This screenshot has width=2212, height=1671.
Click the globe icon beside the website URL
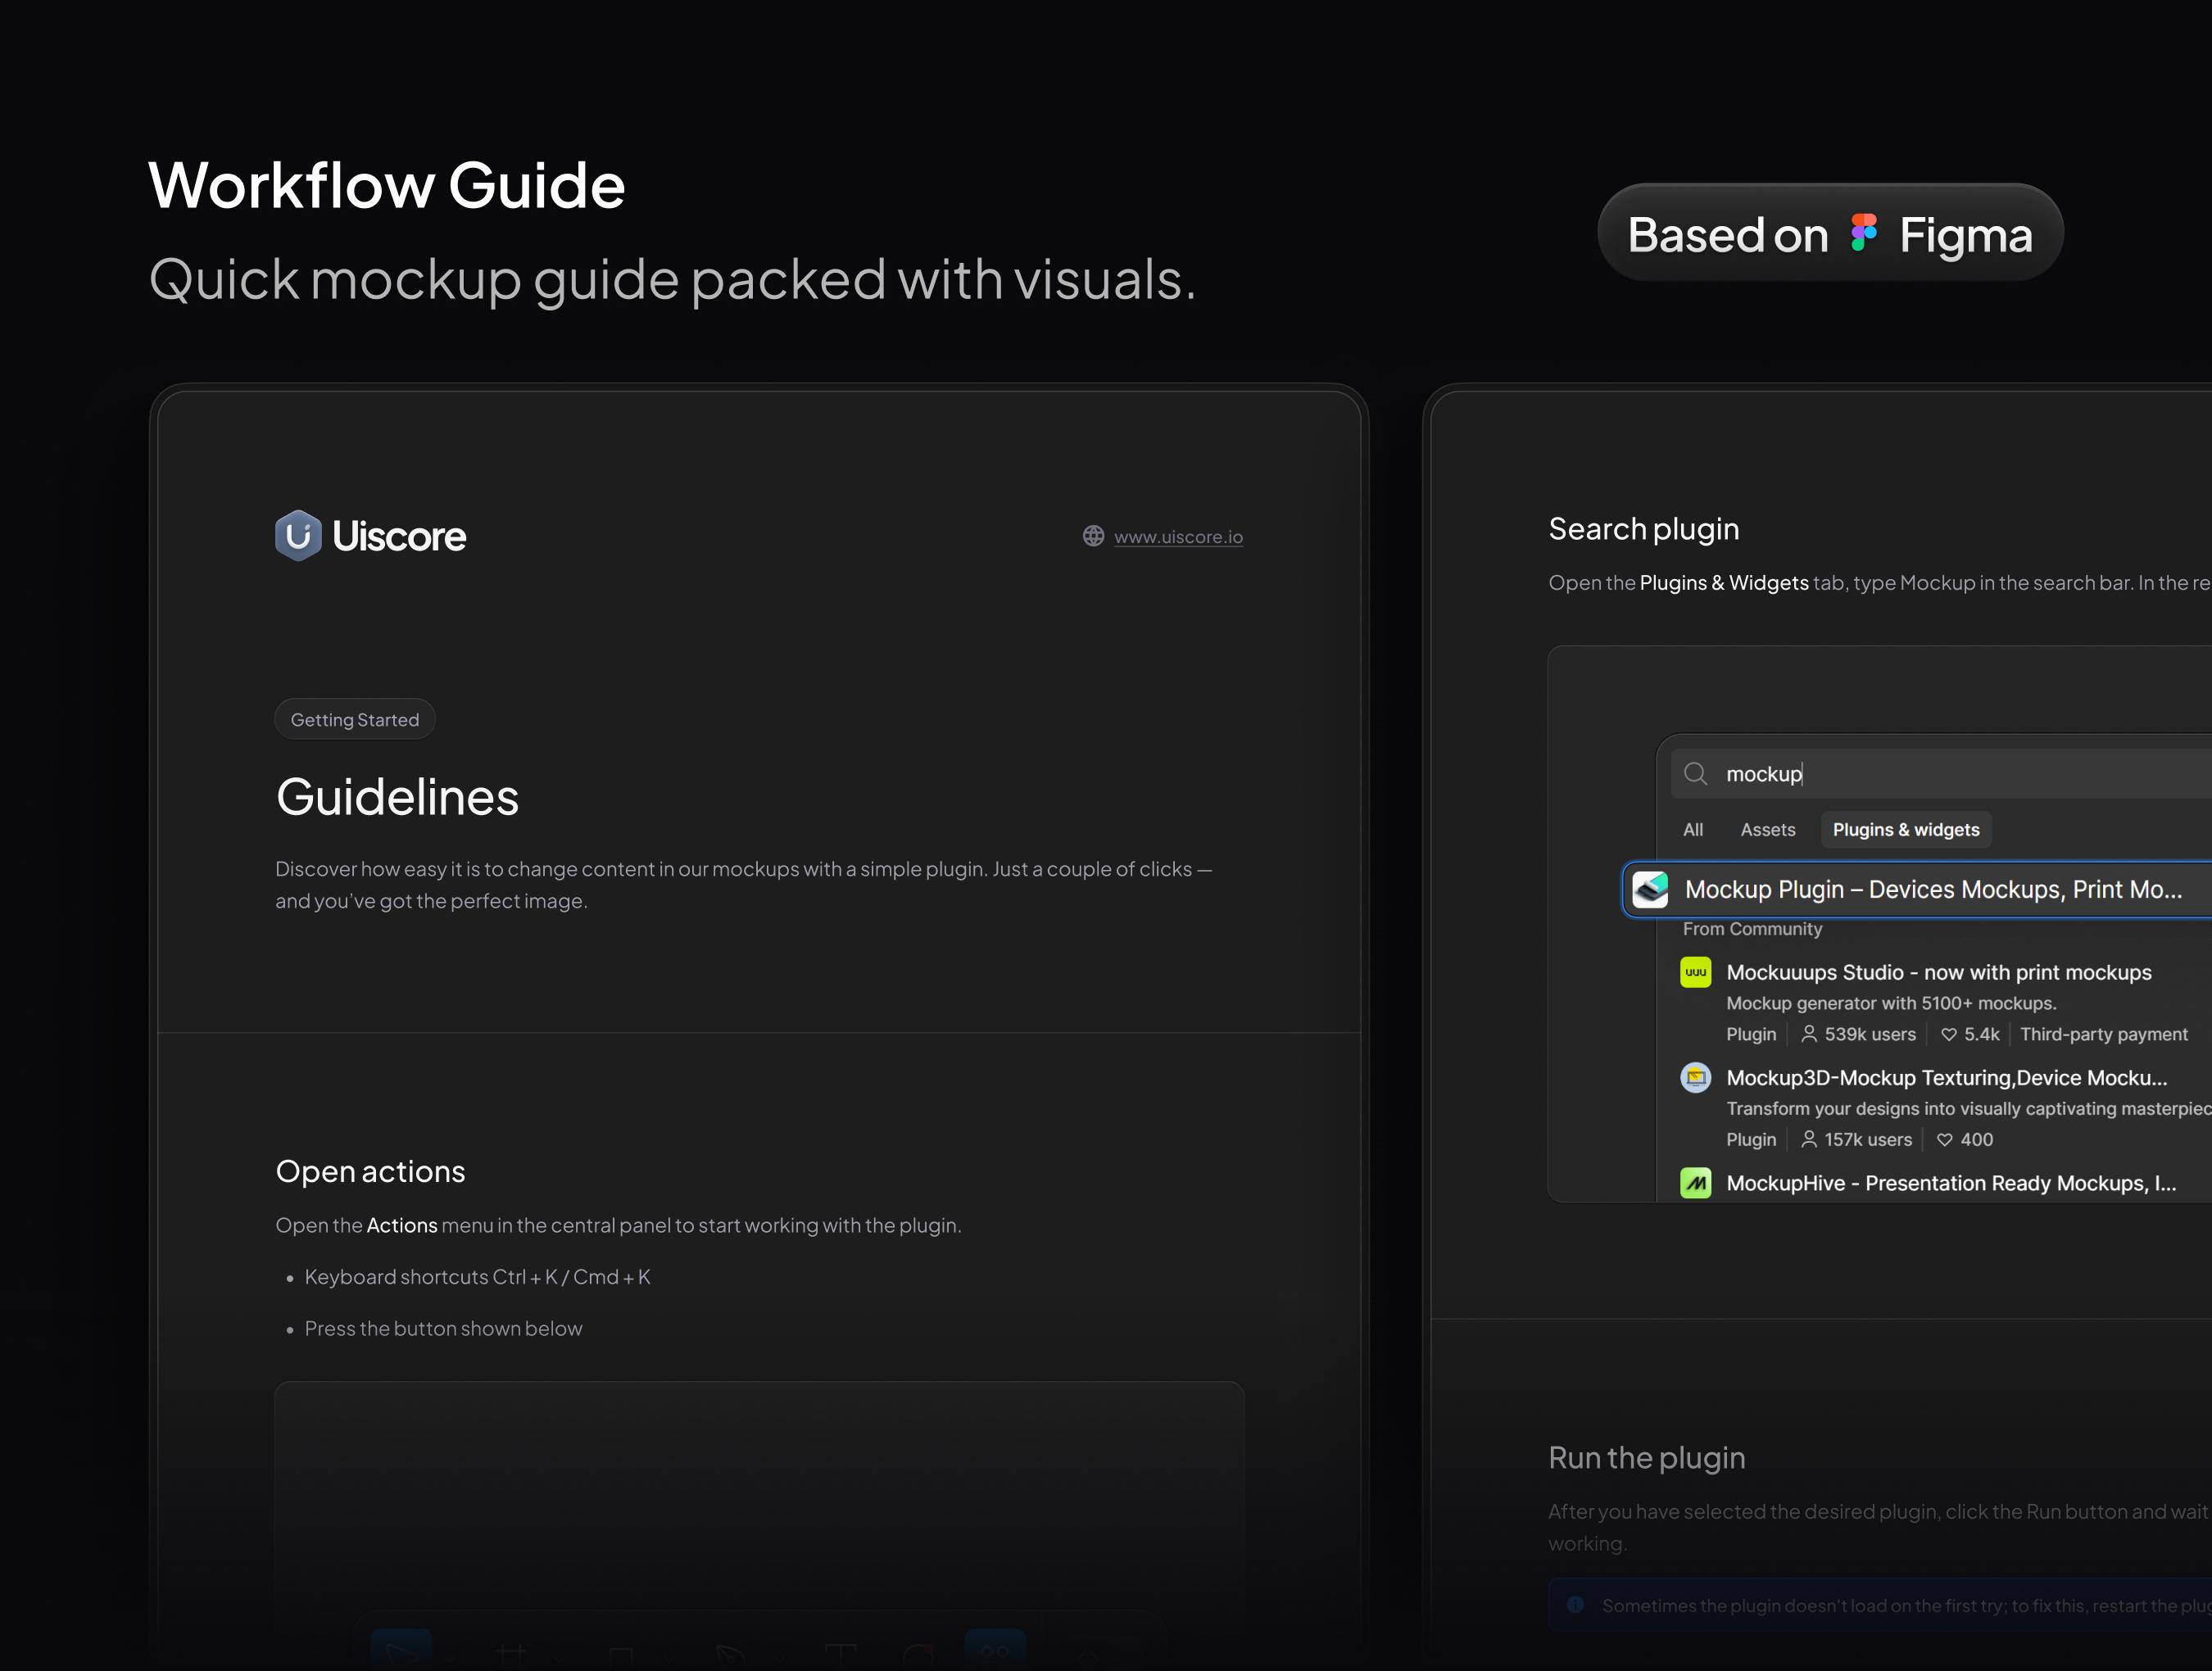click(x=1093, y=536)
